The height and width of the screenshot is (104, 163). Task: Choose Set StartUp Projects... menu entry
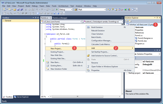click(x=110, y=52)
